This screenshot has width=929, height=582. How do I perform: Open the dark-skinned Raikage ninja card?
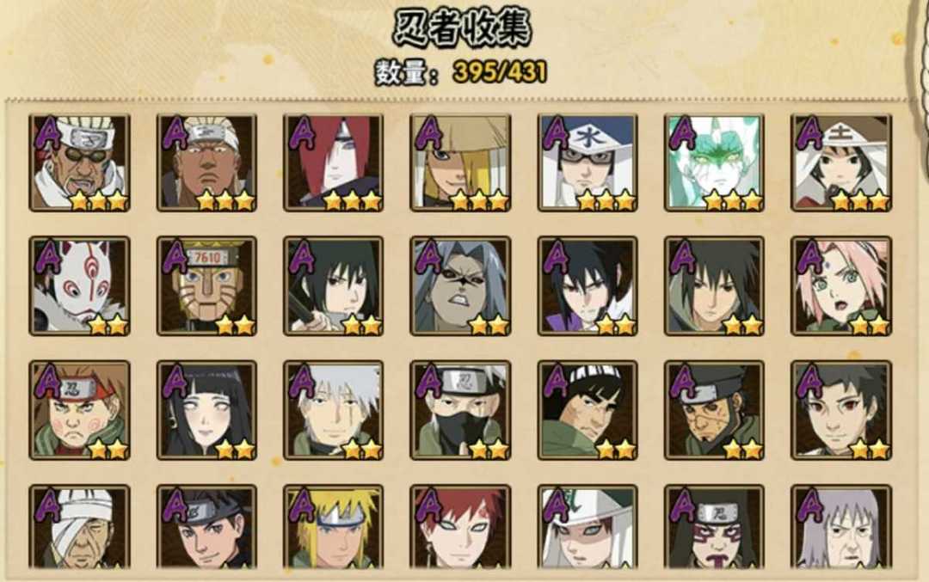206,162
